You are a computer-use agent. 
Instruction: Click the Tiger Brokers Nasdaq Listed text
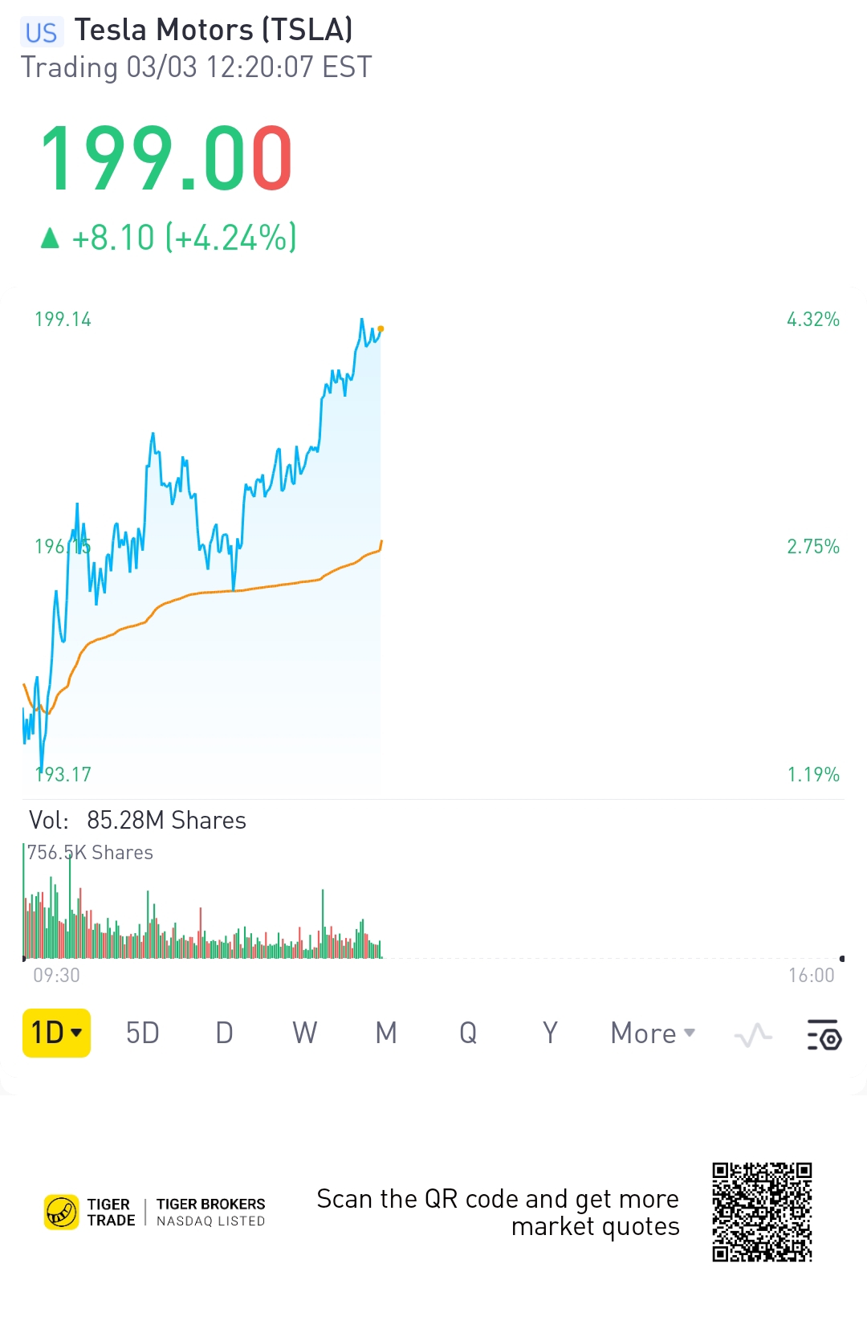tap(210, 1212)
